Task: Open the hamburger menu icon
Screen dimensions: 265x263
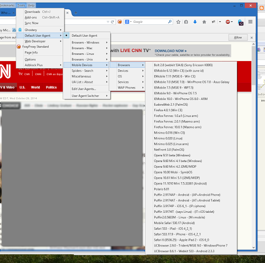Action: pyautogui.click(x=251, y=22)
